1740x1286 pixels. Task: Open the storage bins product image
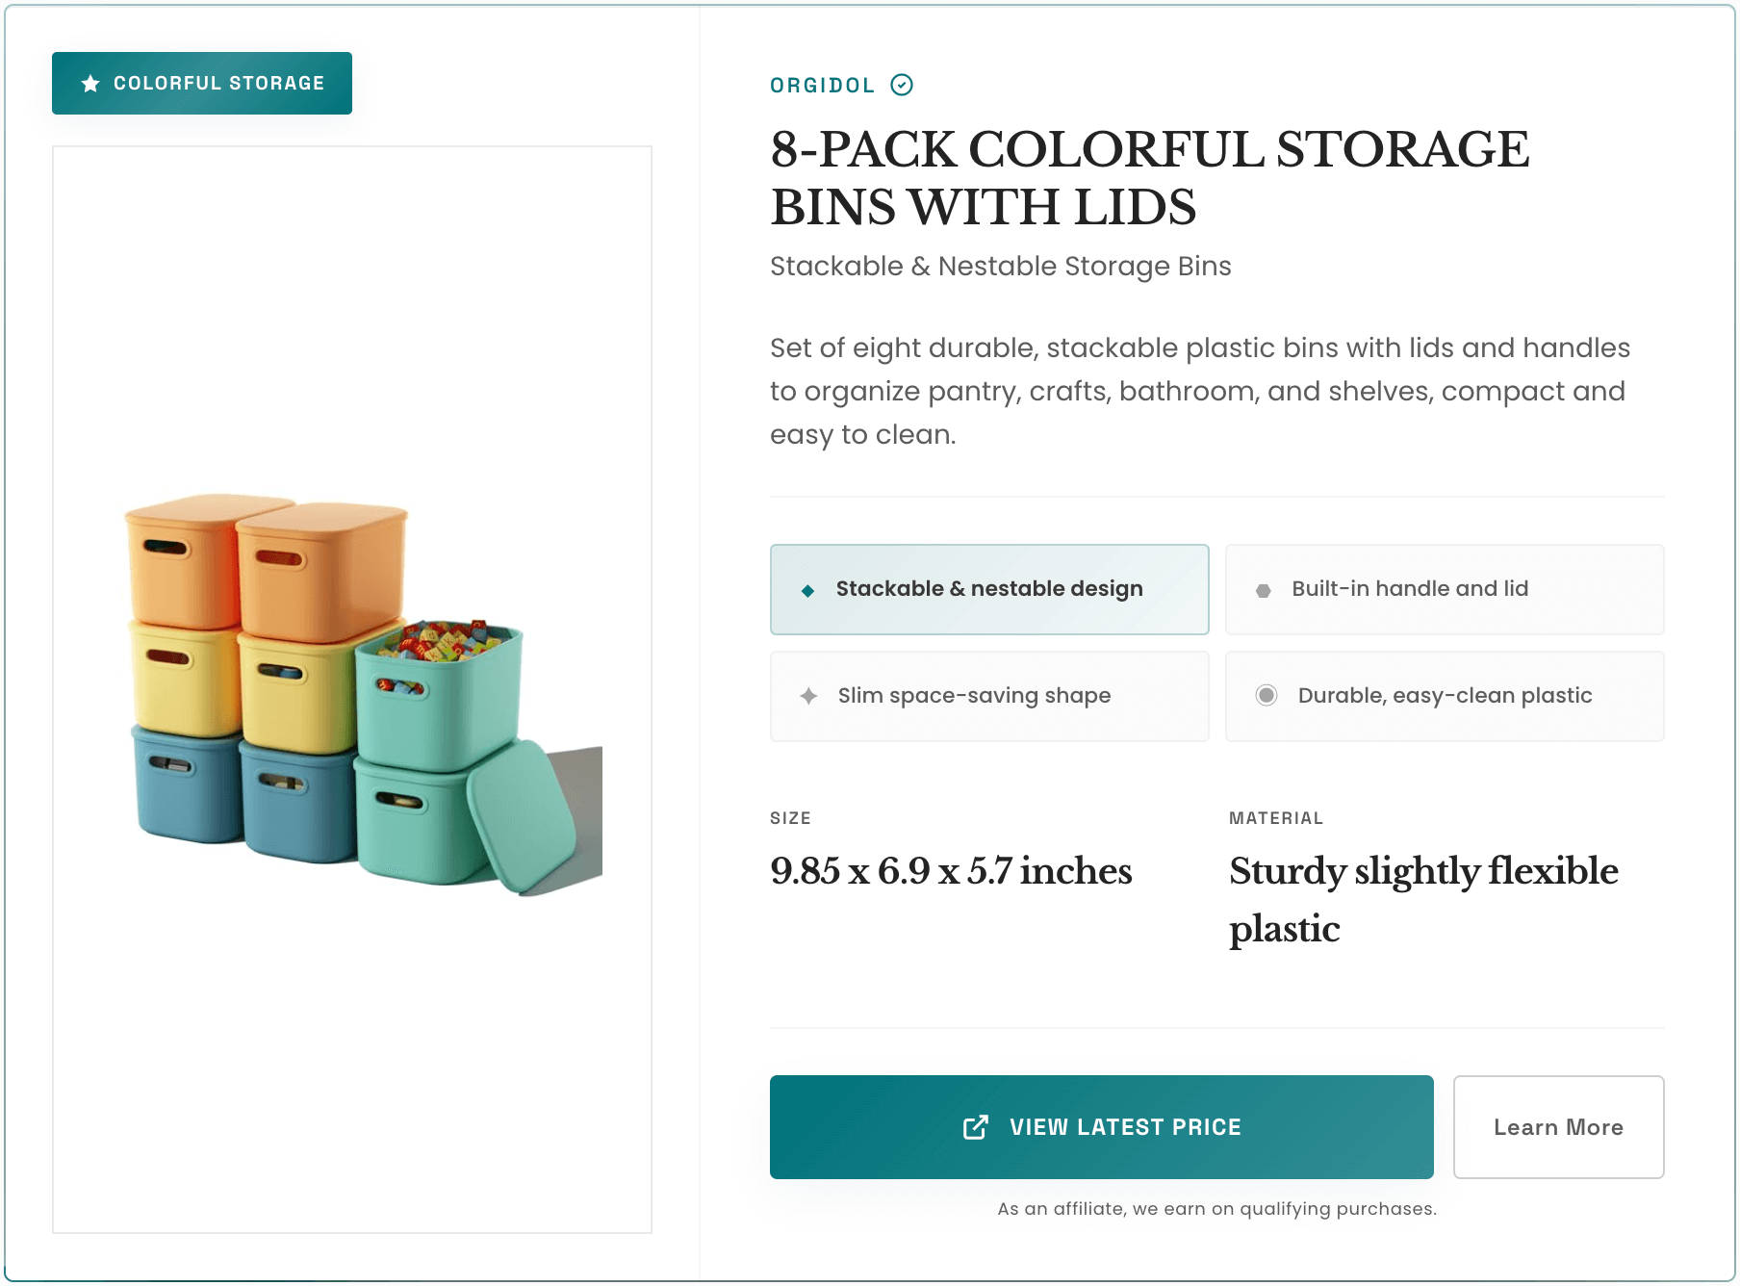352,689
